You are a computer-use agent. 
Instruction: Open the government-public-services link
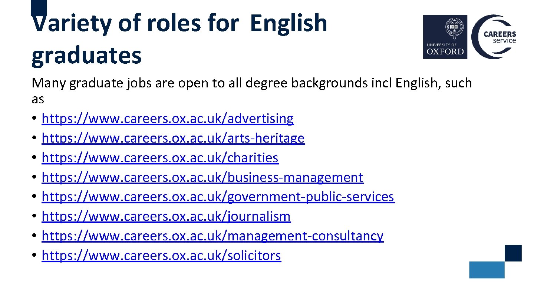(x=218, y=197)
